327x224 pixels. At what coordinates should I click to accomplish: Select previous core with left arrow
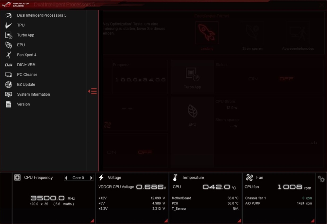[66, 178]
